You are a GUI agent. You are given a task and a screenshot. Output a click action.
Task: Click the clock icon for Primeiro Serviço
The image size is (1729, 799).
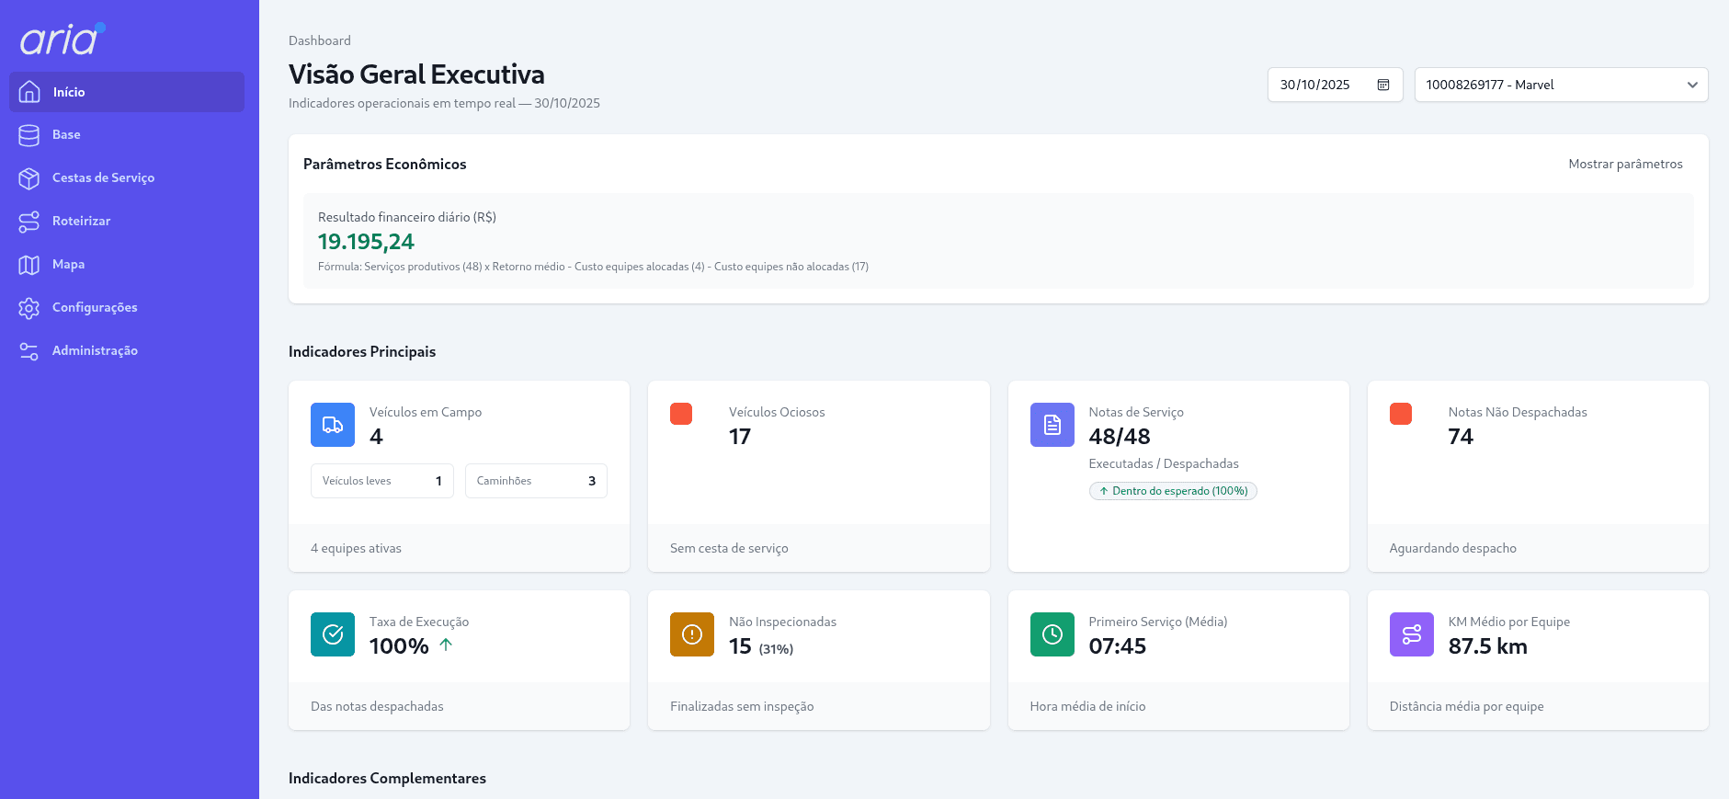click(1052, 634)
